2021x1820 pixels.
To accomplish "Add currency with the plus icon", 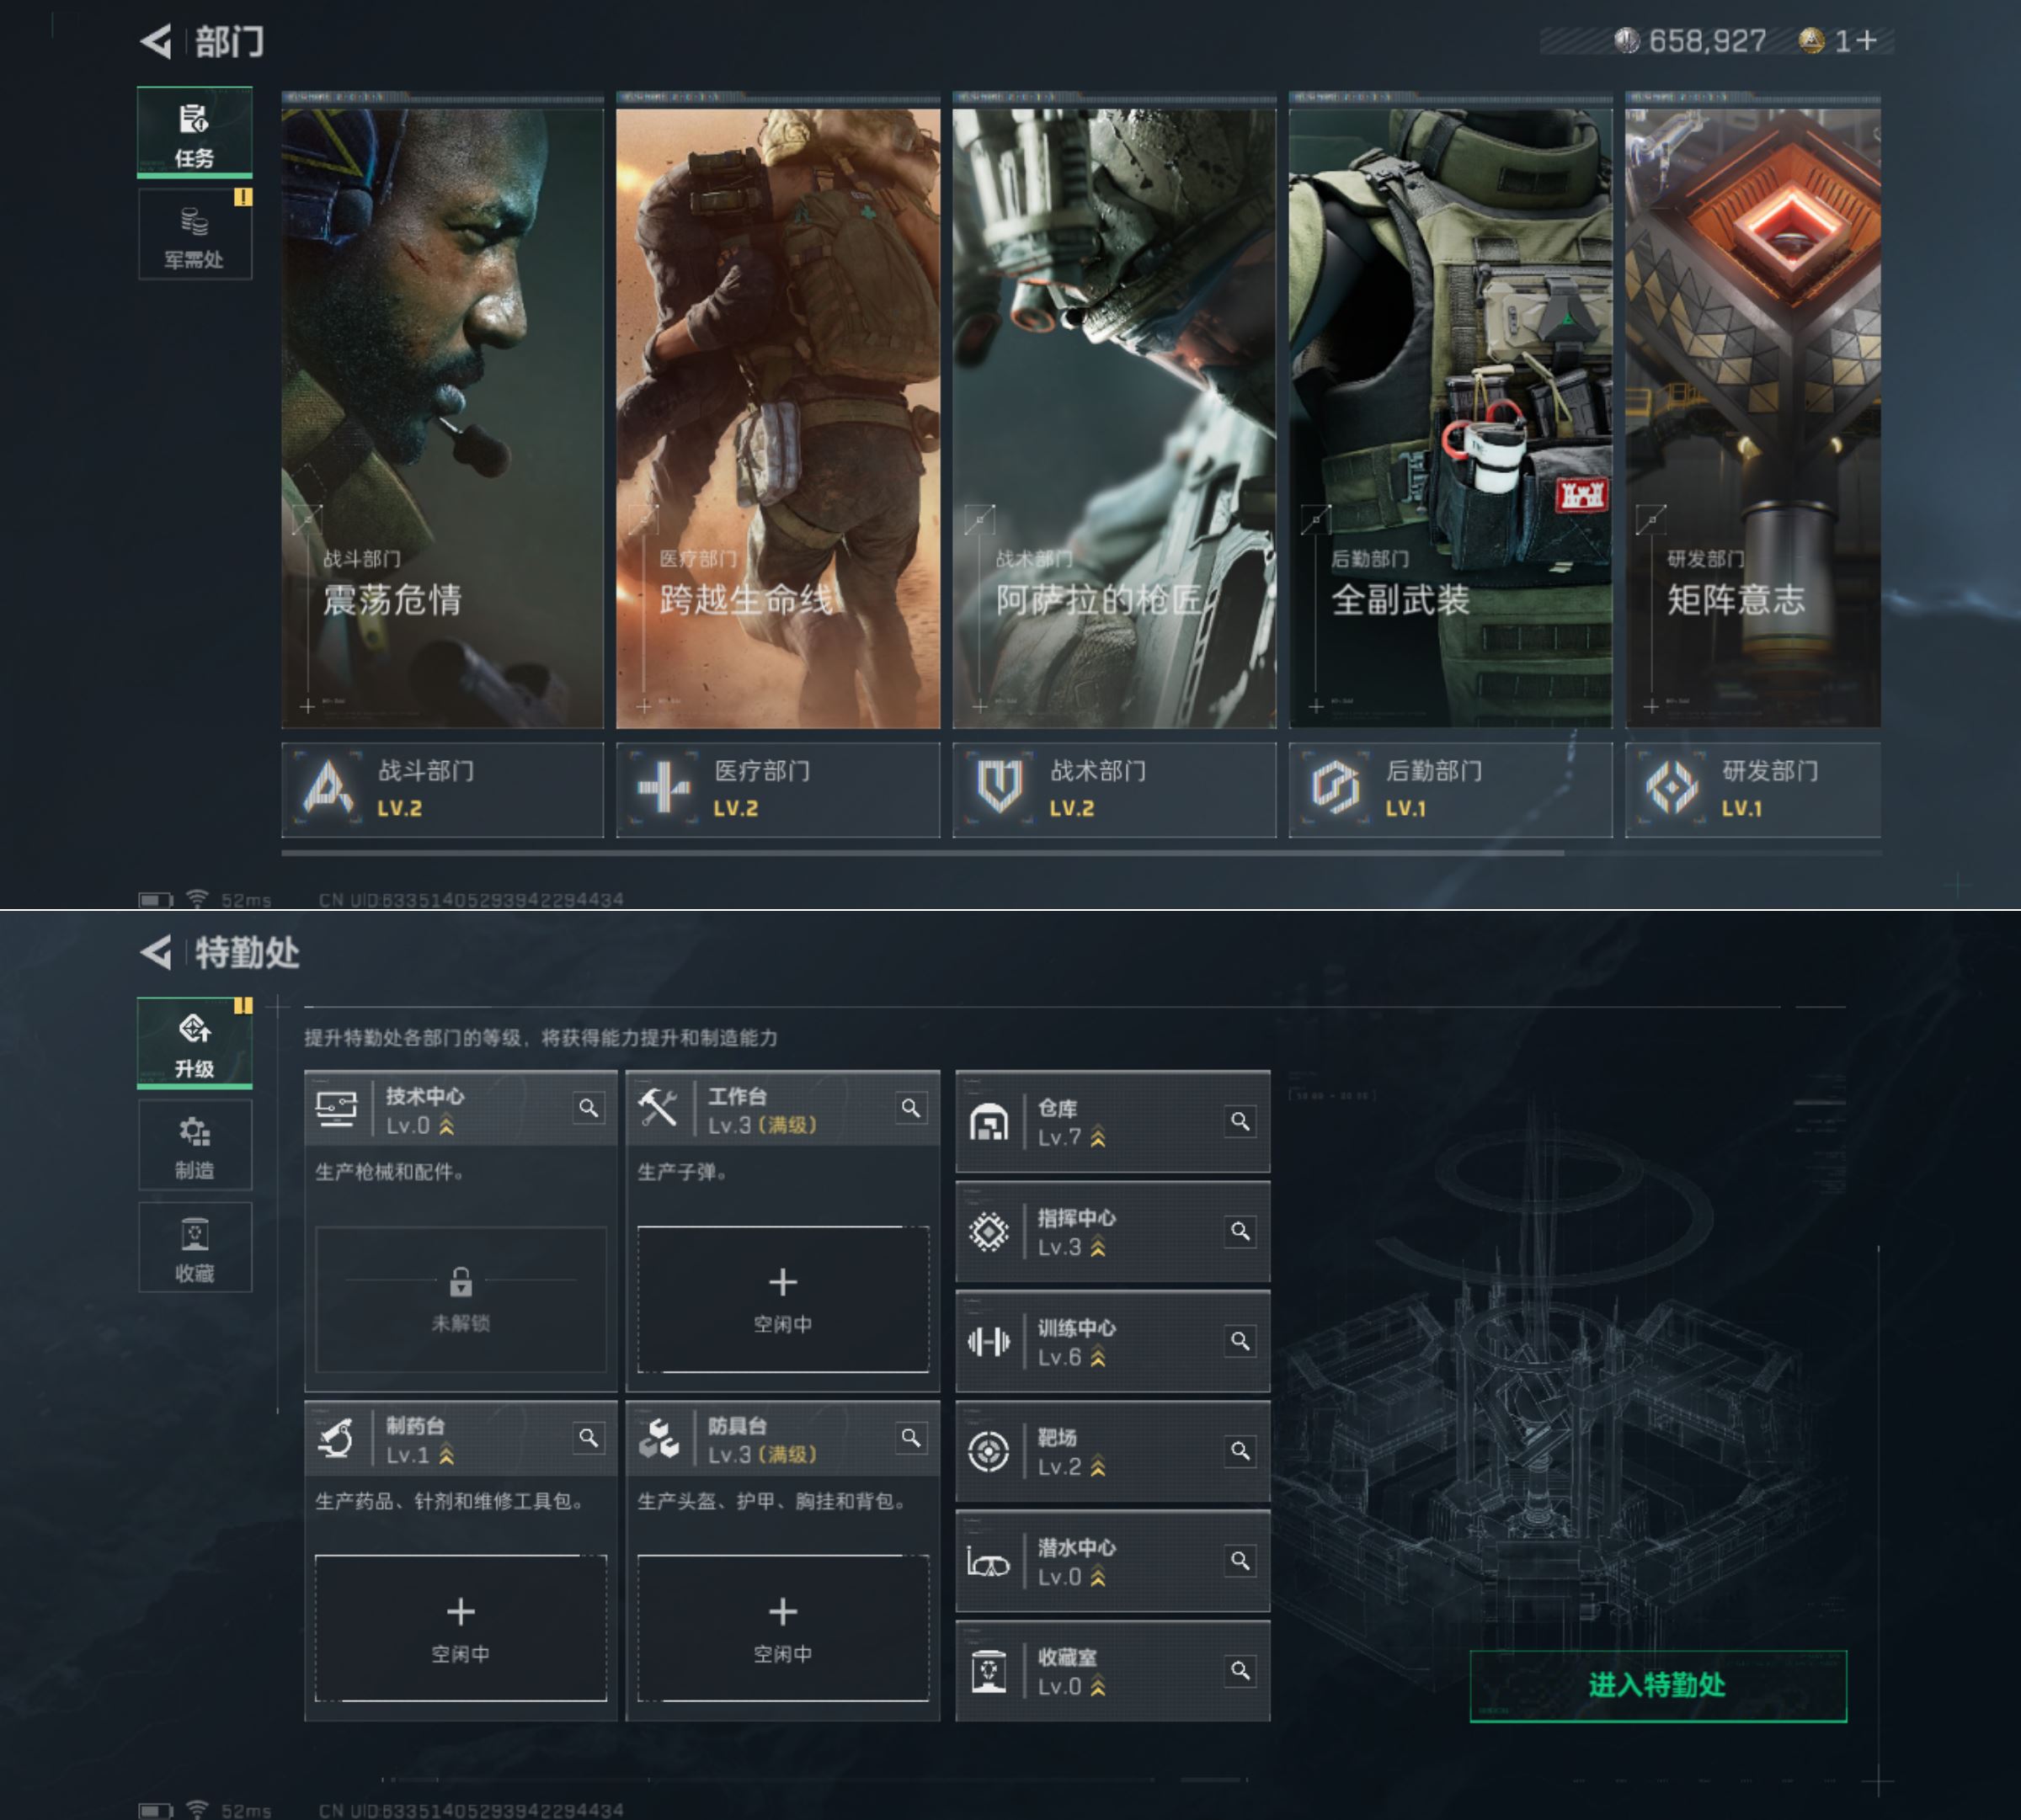I will (x=1866, y=41).
